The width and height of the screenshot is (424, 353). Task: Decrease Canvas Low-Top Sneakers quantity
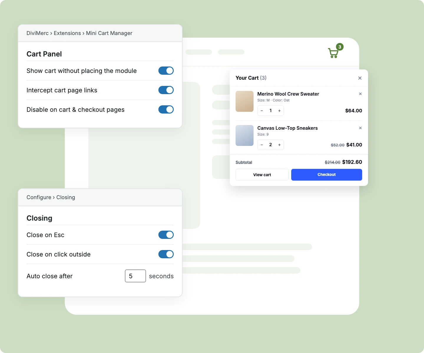click(x=262, y=145)
